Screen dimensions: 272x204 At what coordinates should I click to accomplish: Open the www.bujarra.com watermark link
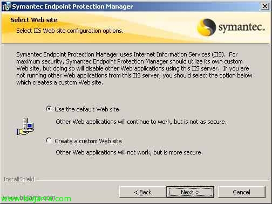tap(36, 199)
